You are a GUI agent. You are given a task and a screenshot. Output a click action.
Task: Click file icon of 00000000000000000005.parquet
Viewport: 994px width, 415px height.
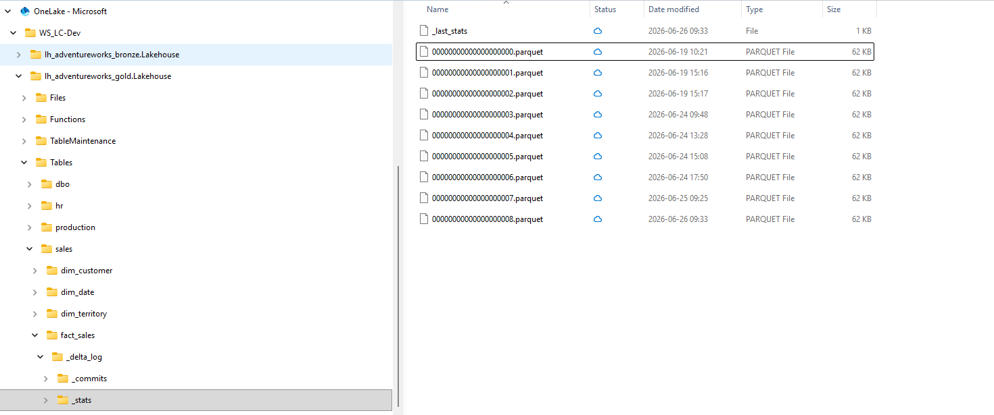pos(424,157)
